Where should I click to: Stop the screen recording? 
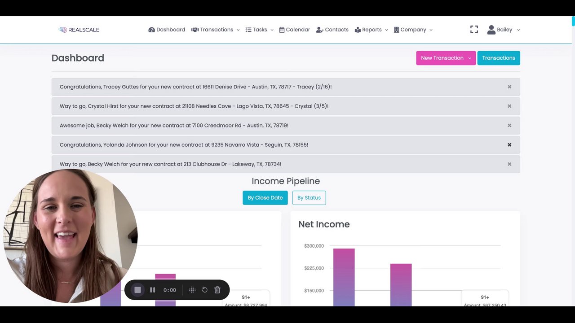(137, 290)
